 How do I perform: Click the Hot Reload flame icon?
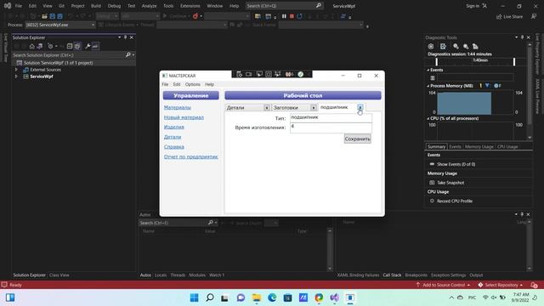(195, 16)
